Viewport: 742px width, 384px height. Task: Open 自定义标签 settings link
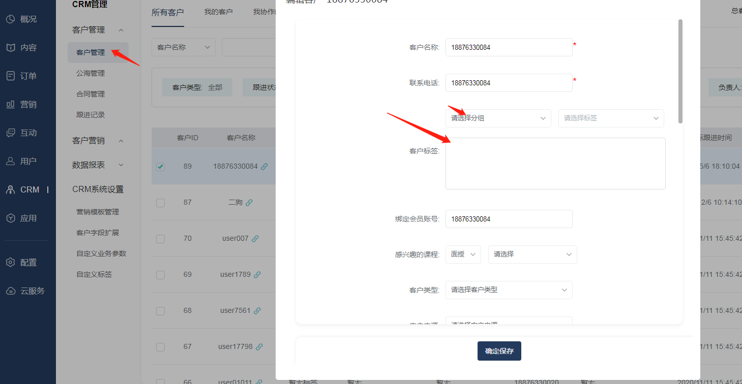pyautogui.click(x=94, y=274)
